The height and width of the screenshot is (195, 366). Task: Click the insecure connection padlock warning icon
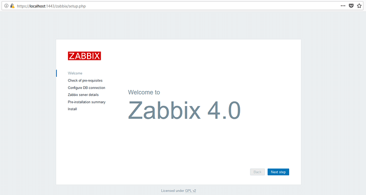tap(12, 6)
